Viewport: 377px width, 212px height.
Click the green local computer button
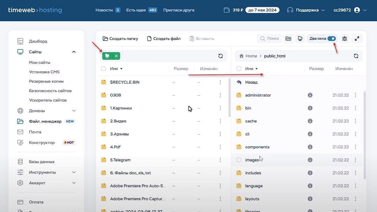coord(107,56)
